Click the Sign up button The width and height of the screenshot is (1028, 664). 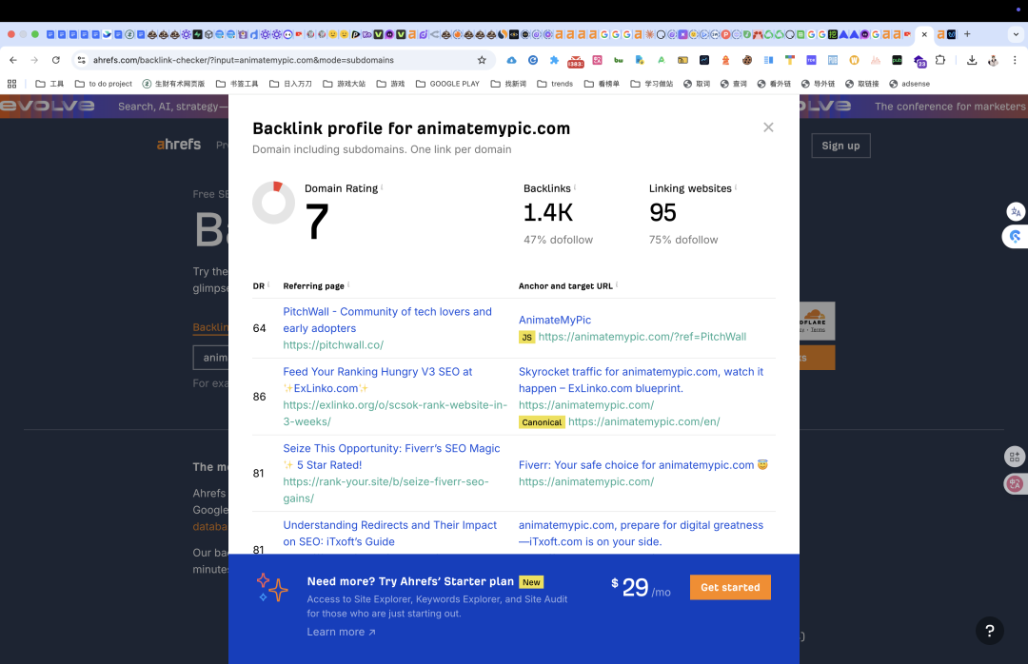click(x=840, y=146)
